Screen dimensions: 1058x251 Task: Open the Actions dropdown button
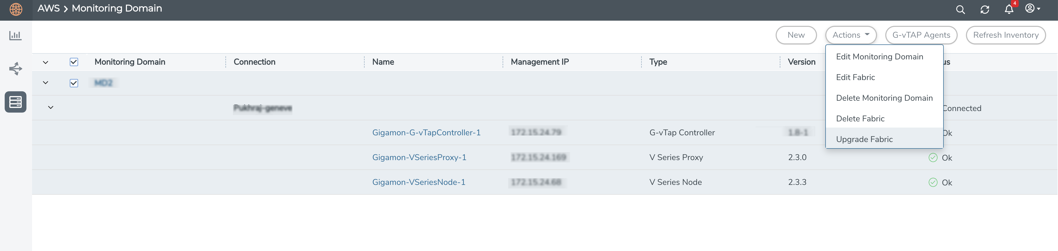[851, 35]
